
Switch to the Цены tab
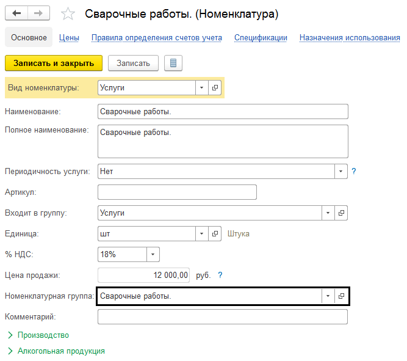pyautogui.click(x=69, y=38)
